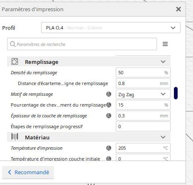Click the Densité du remplissage label
The height and width of the screenshot is (185, 193).
point(34,73)
